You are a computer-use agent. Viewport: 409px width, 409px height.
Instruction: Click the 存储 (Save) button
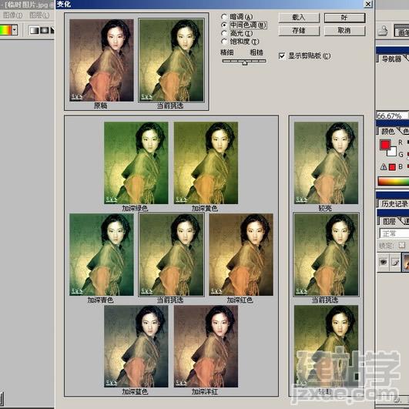pos(299,31)
